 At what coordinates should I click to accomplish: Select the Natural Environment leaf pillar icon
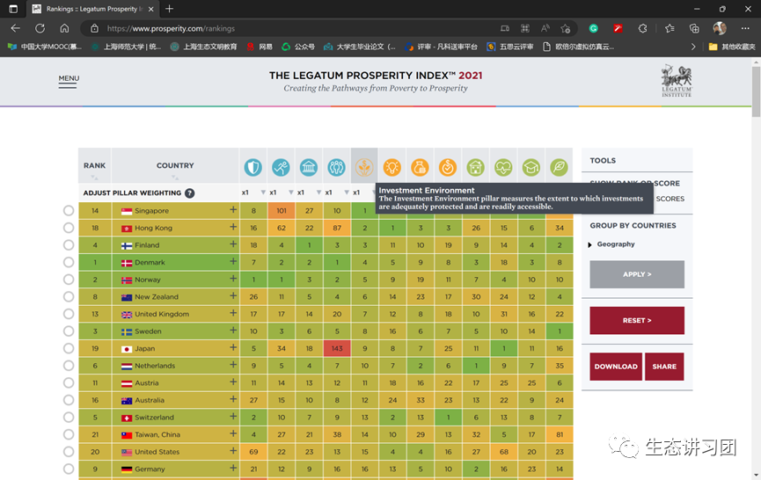[560, 167]
